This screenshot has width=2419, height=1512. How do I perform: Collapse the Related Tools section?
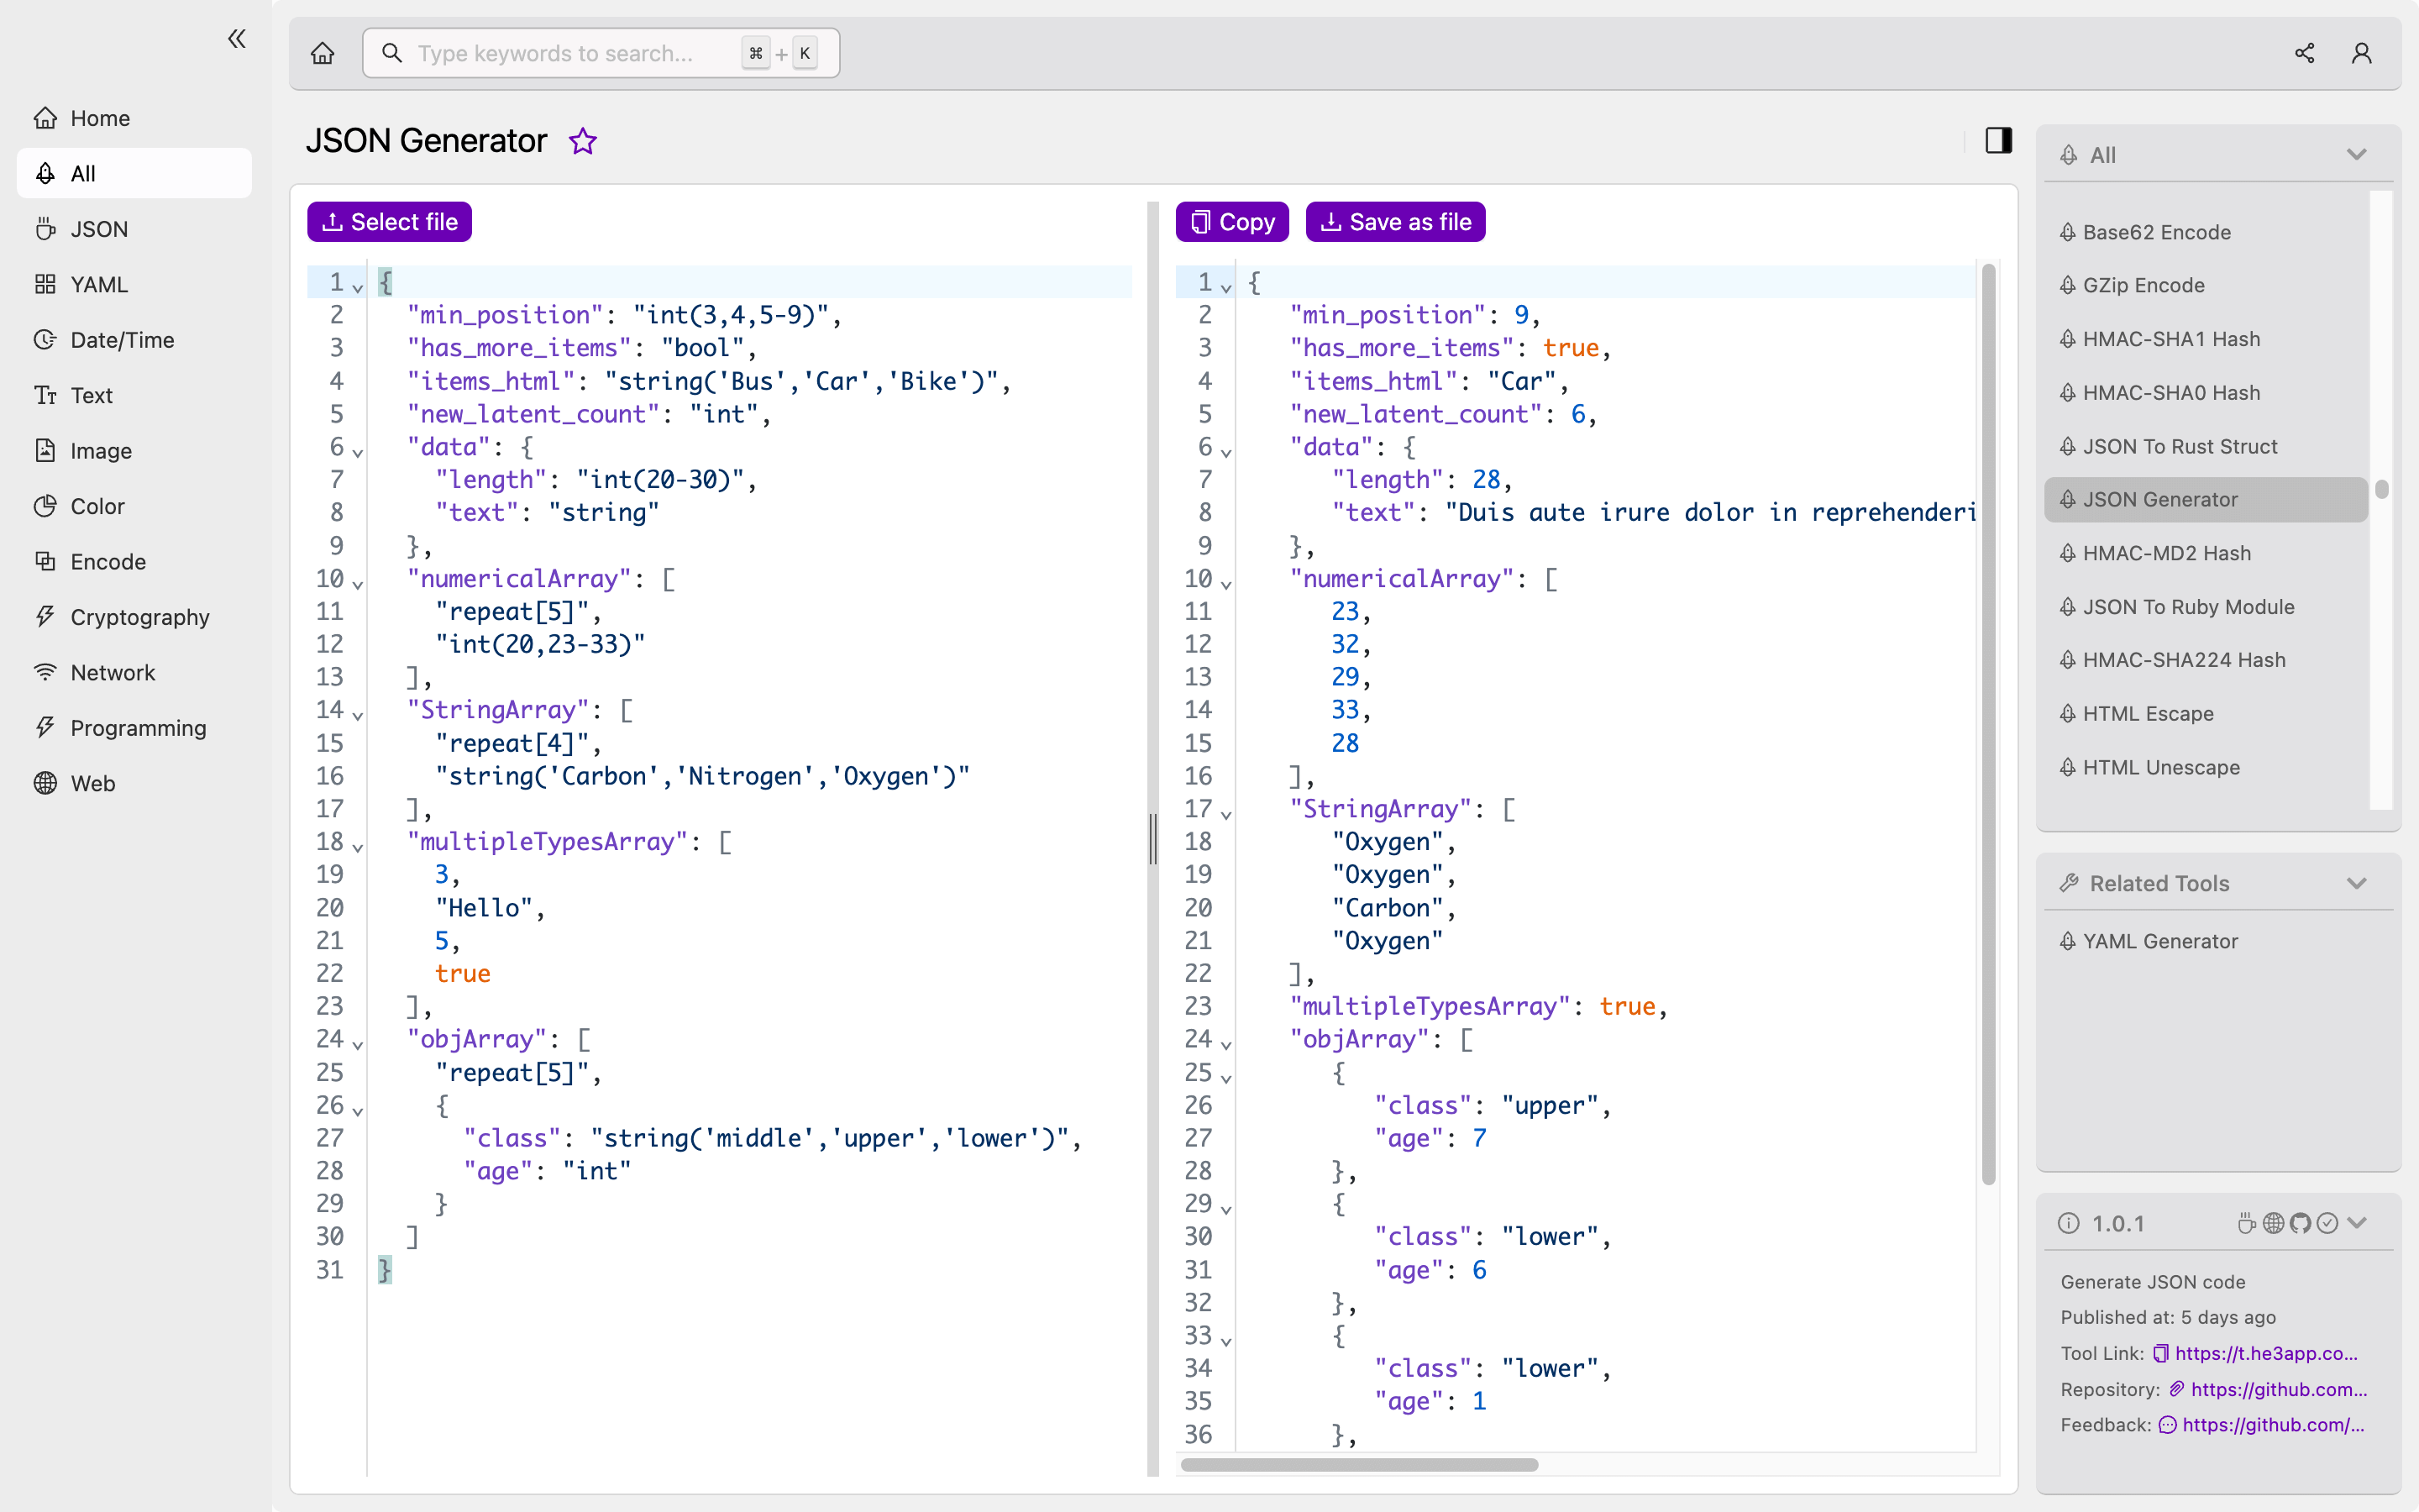coord(2356,884)
